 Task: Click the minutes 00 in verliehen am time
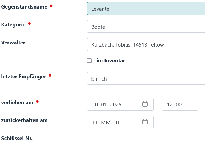pos(179,105)
